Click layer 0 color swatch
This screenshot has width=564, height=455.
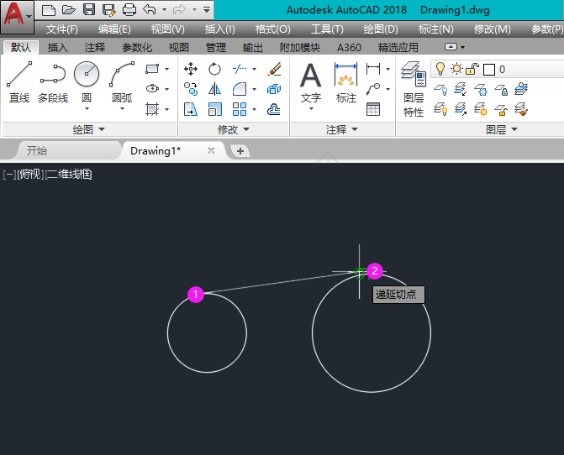coord(489,70)
